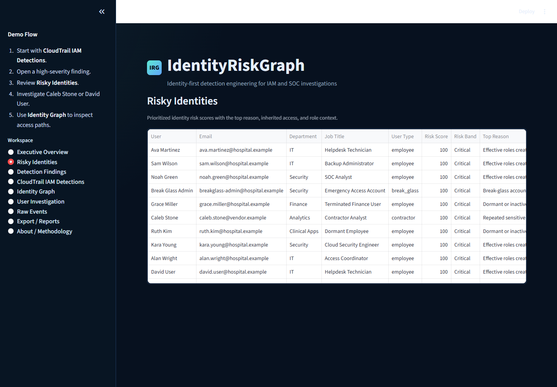Click email ava.martinez@hospital.example
This screenshot has height=387, width=557.
[241, 150]
